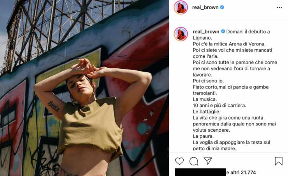The height and width of the screenshot is (176, 288).
Task: Save post with the bookmark icon
Action: 278,161
